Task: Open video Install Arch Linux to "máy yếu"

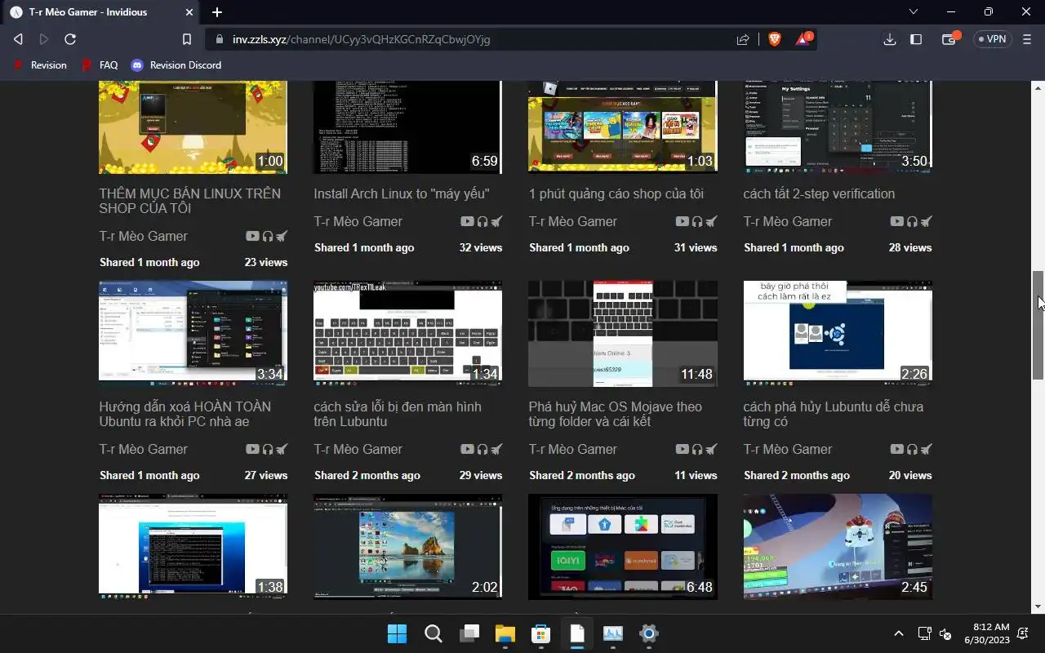Action: pos(401,193)
